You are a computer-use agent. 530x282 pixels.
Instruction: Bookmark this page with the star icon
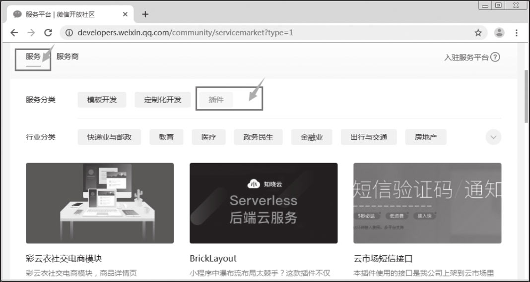coord(478,33)
